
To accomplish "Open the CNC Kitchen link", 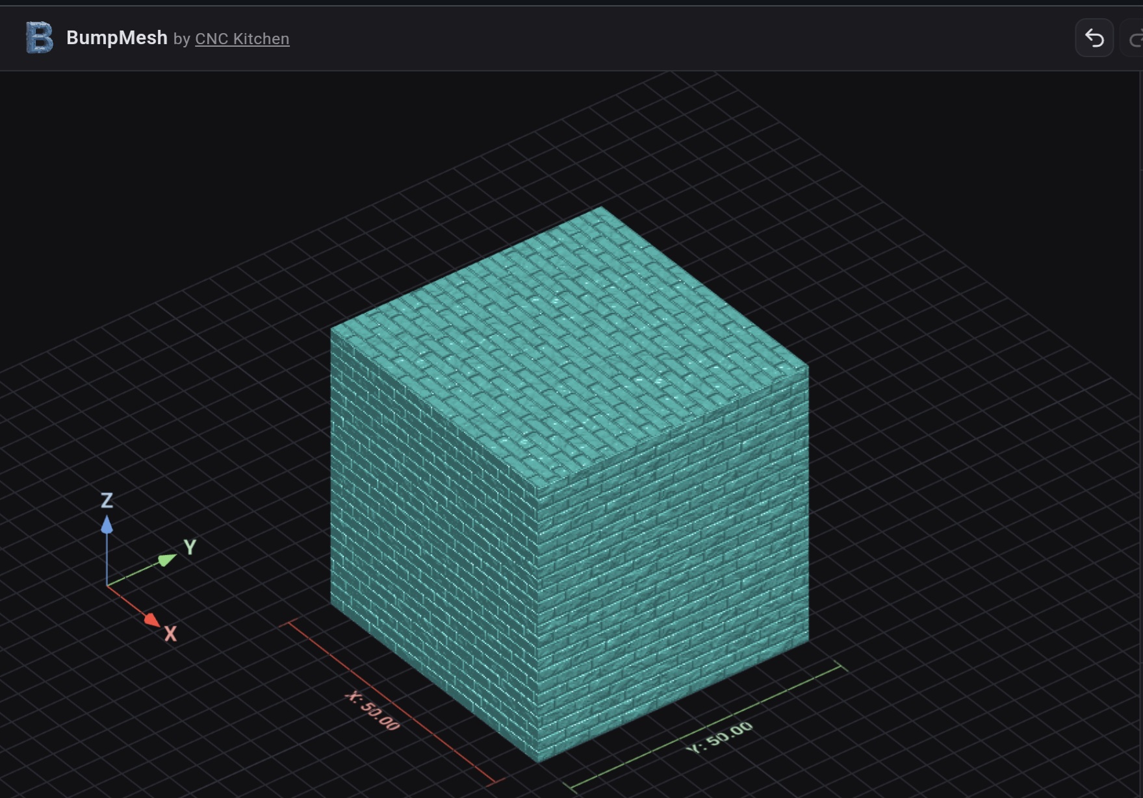I will [242, 39].
